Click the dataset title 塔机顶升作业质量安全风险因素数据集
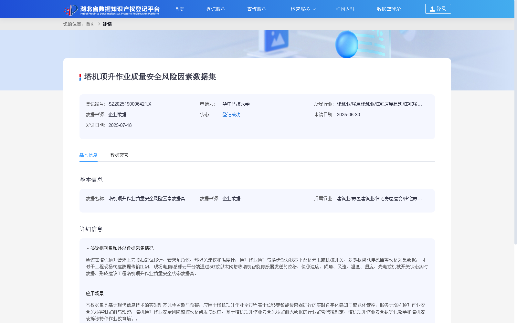Viewport: 517px width, 323px height. tap(150, 77)
